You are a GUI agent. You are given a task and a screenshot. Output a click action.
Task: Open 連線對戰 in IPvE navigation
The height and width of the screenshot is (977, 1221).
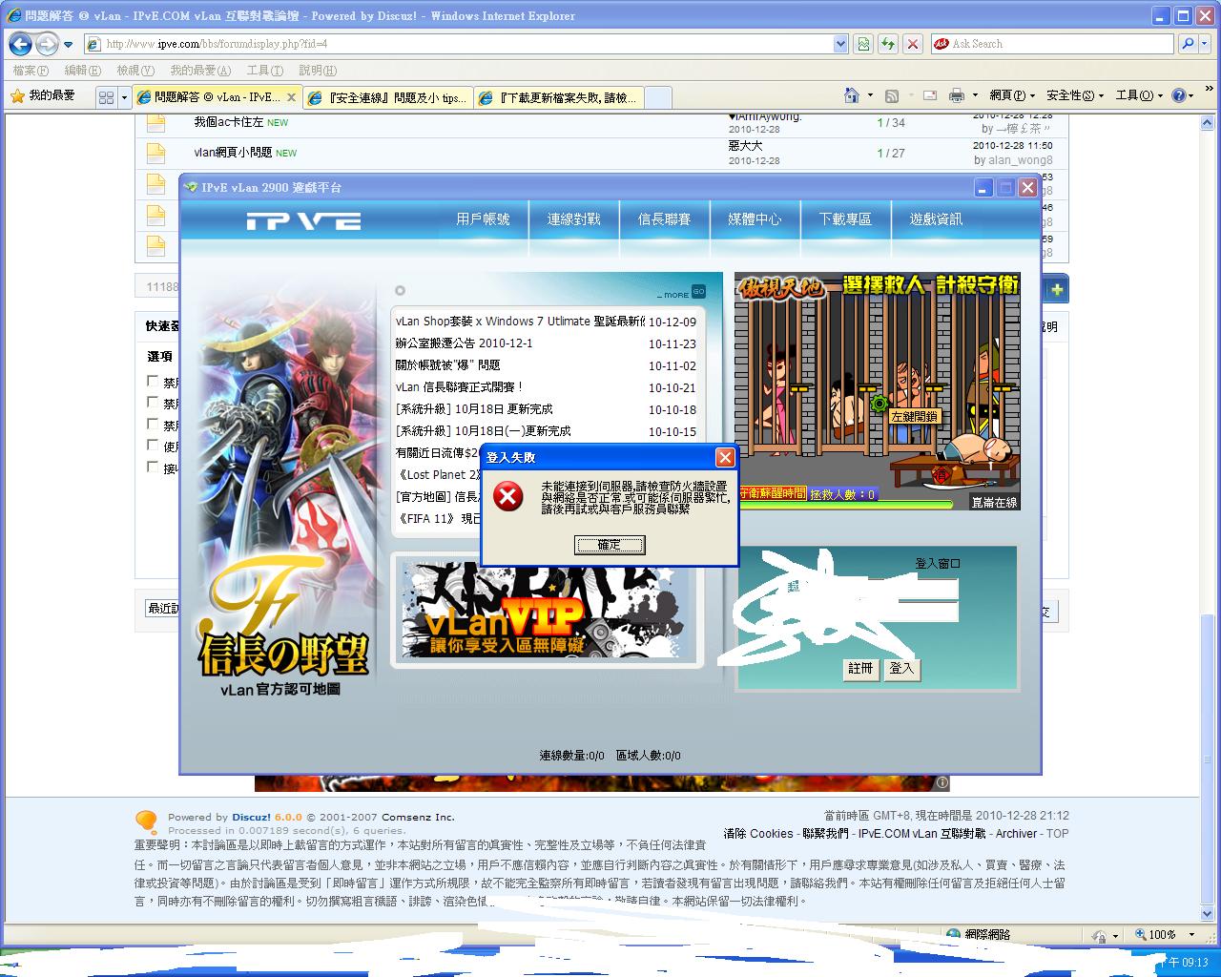coord(573,219)
